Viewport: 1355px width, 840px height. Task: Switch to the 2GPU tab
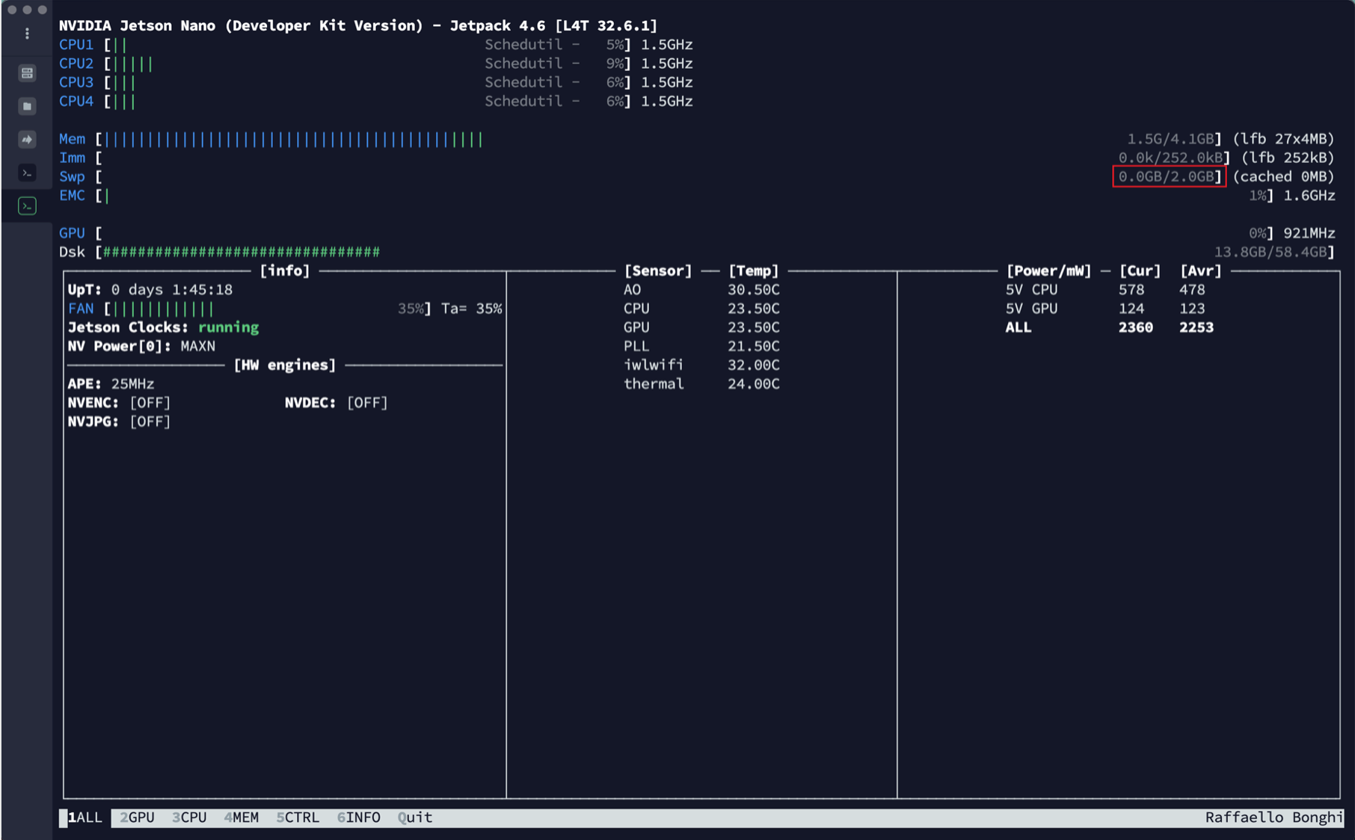pos(137,818)
